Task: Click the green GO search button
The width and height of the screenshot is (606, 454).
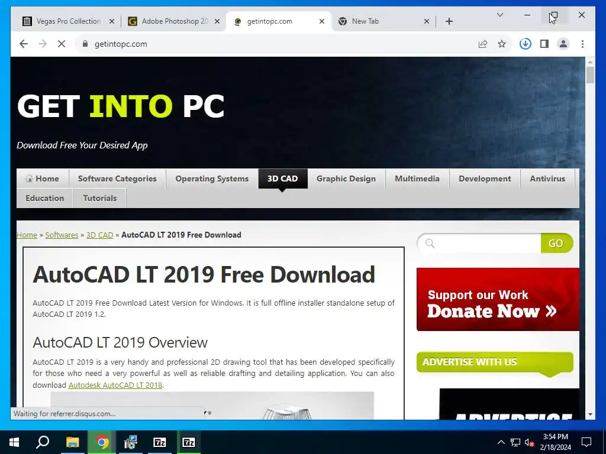Action: pos(556,243)
